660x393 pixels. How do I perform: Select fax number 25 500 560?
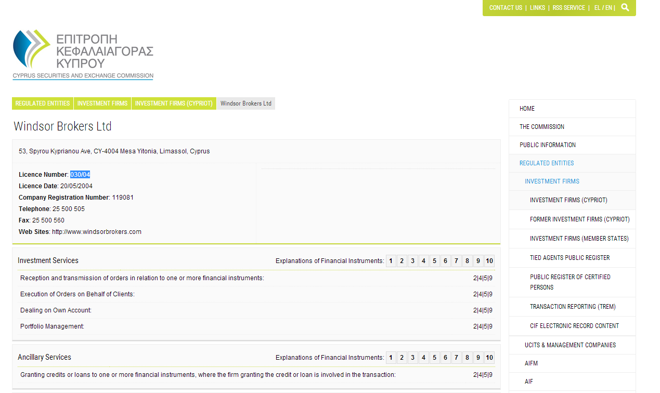point(48,220)
